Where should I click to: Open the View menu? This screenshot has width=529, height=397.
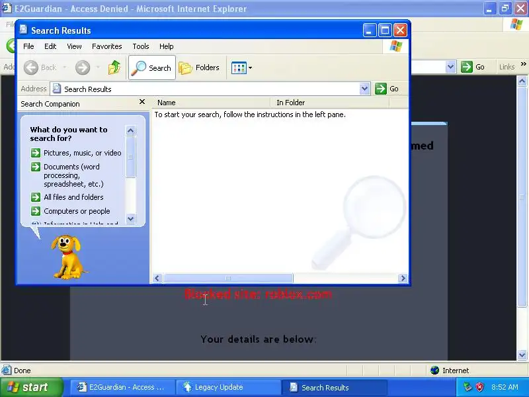click(x=74, y=46)
